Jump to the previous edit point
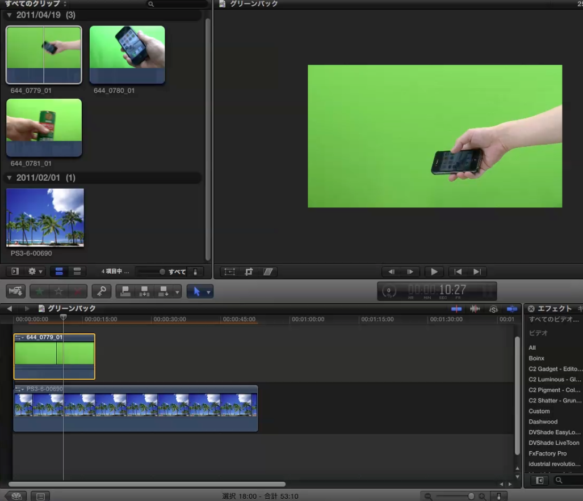The width and height of the screenshot is (583, 501). (458, 271)
